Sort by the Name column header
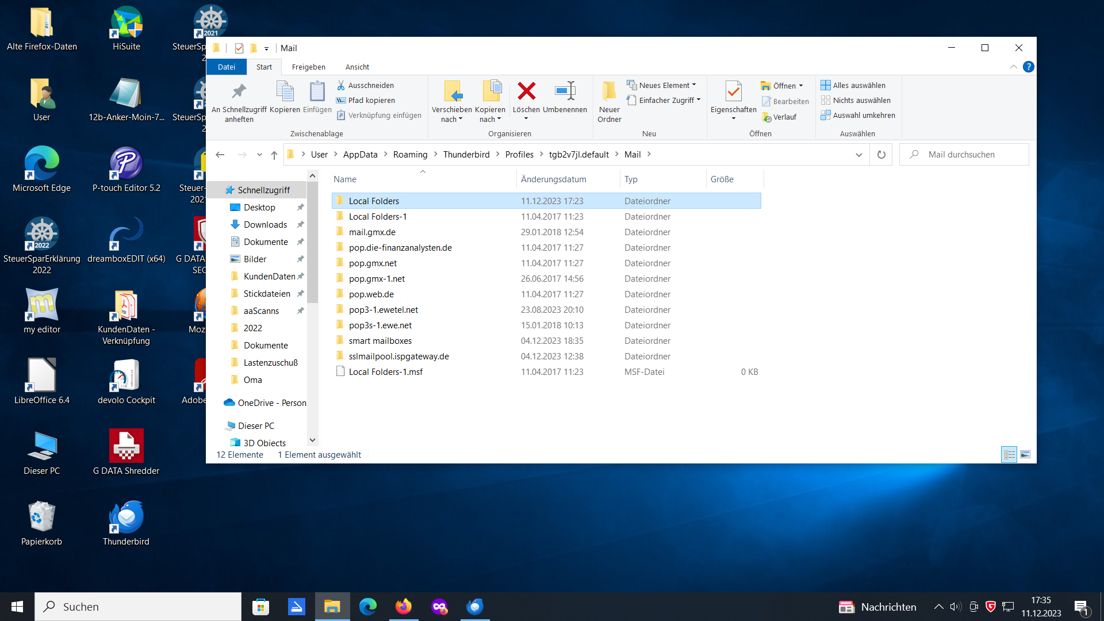Screen dimensions: 1104x621 pos(424,179)
